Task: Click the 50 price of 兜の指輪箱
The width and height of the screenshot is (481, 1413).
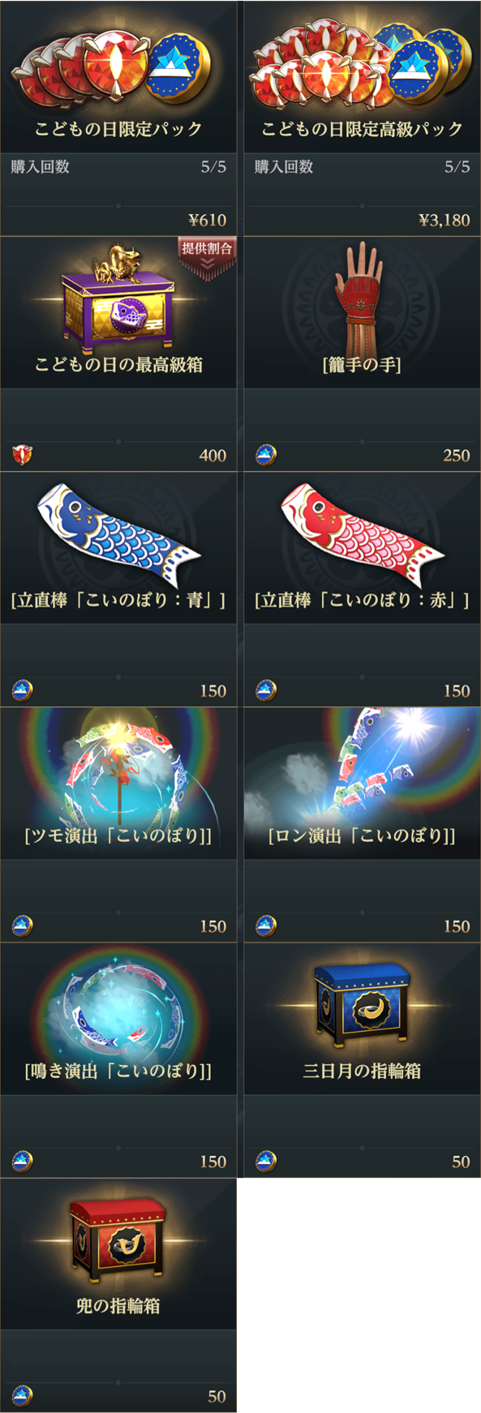Action: pyautogui.click(x=217, y=1397)
